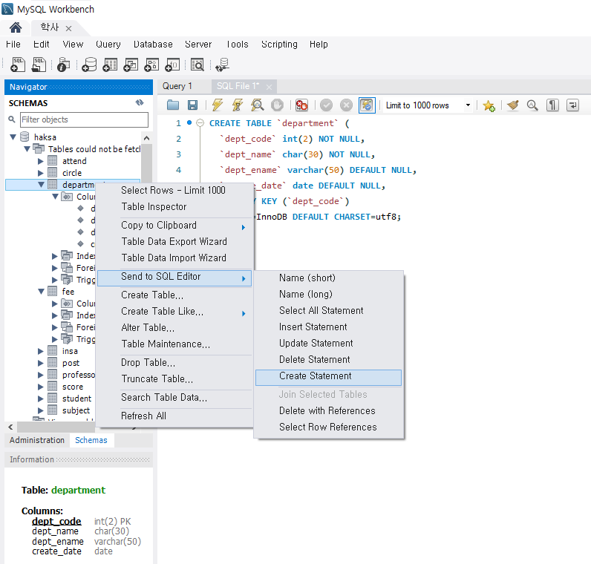The height and width of the screenshot is (564, 591).
Task: Expand the circle table node
Action: [x=41, y=173]
